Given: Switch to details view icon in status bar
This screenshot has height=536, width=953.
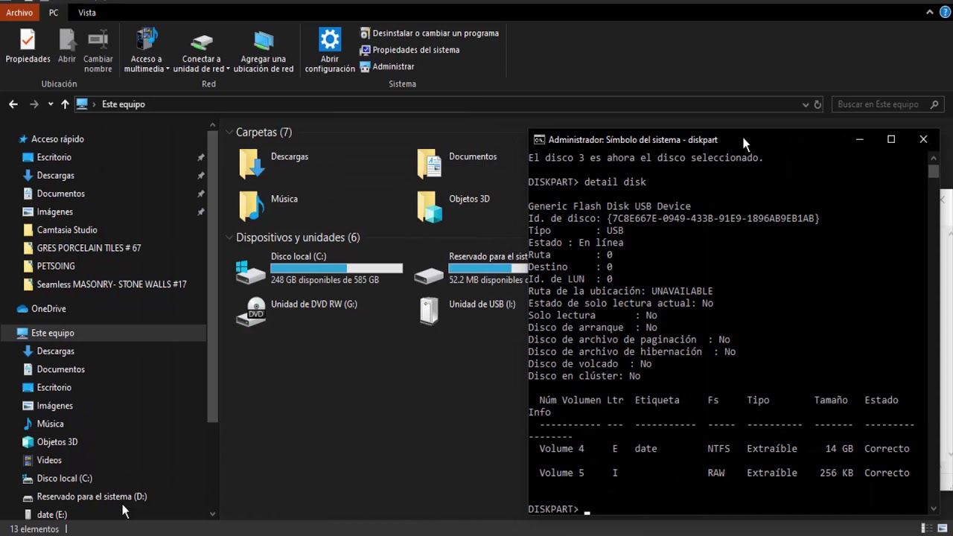Looking at the screenshot, I should tap(927, 529).
